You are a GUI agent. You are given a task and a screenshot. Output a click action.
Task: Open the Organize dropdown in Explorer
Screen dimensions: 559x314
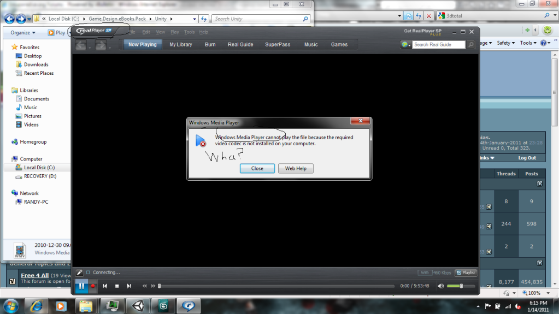[x=23, y=32]
